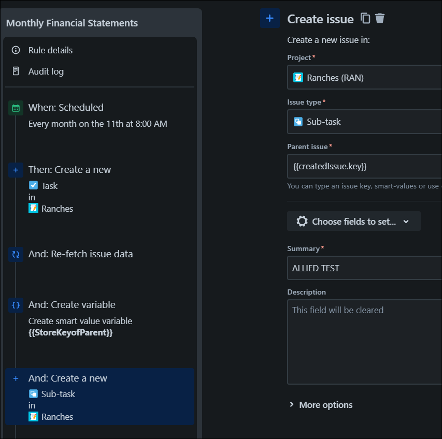Open the Audit log entry

(46, 71)
